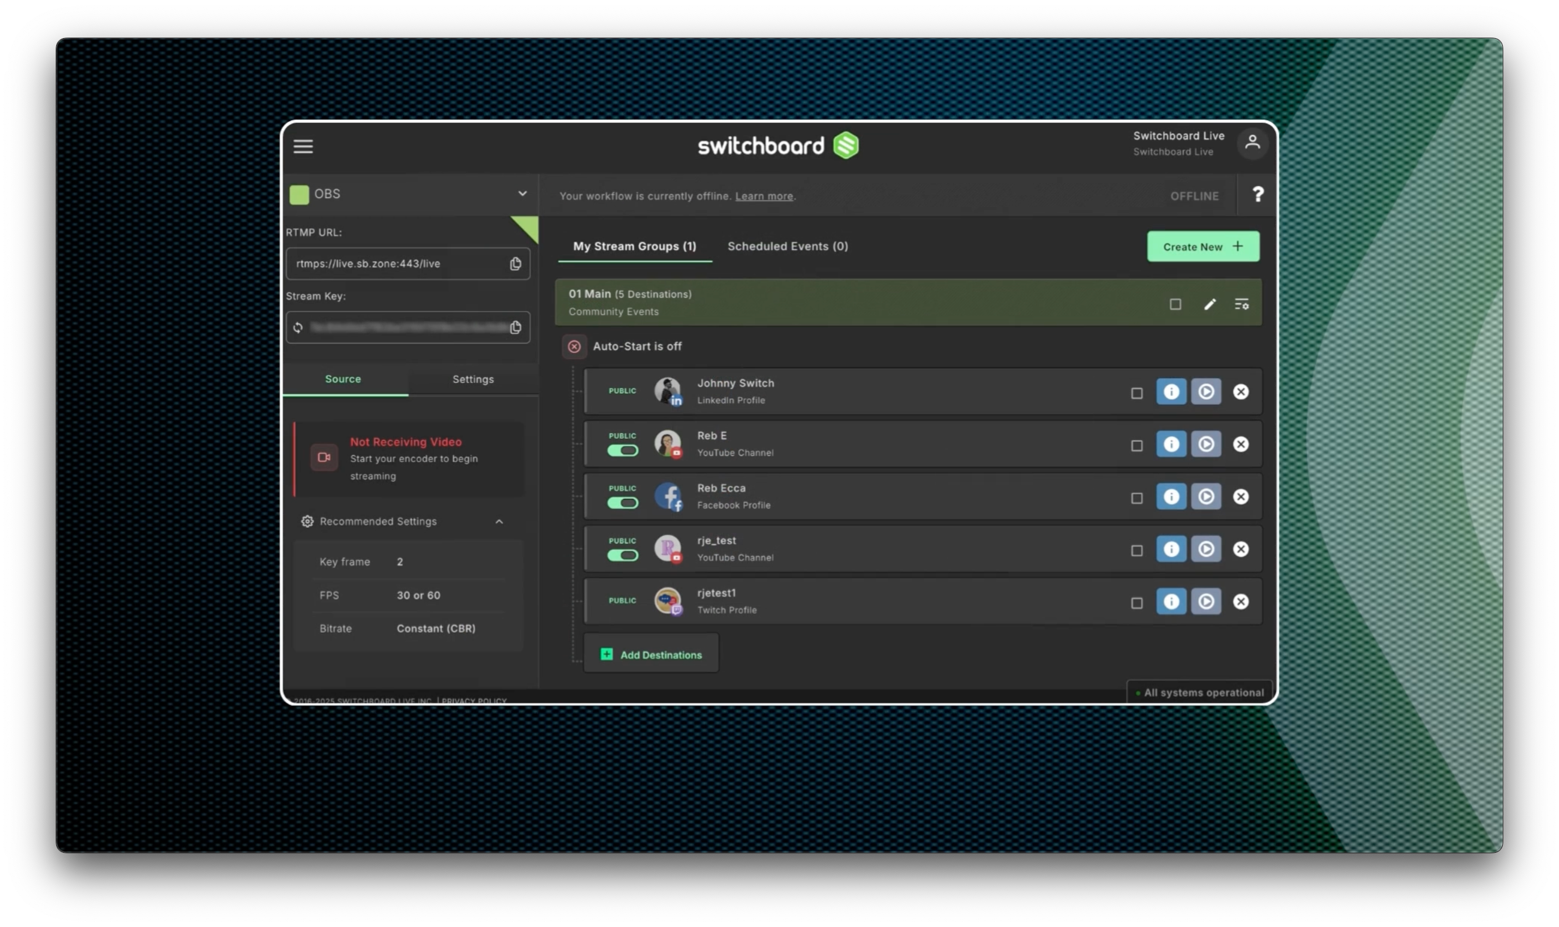The height and width of the screenshot is (927, 1559).
Task: Follow the Learn more link
Action: pos(763,196)
